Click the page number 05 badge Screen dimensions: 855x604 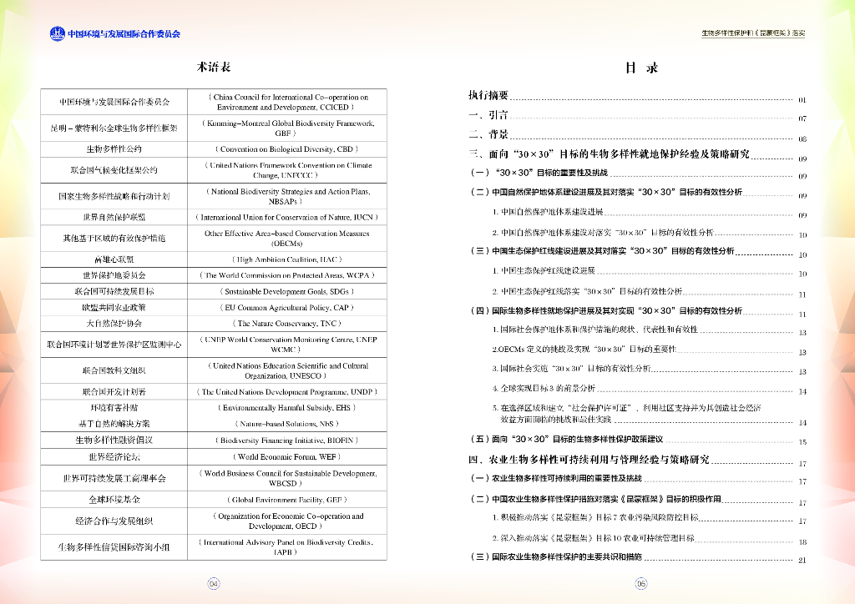click(x=641, y=584)
